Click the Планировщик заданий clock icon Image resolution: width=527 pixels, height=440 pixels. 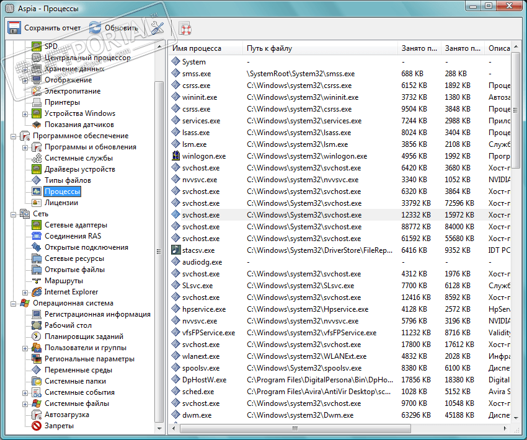point(37,337)
